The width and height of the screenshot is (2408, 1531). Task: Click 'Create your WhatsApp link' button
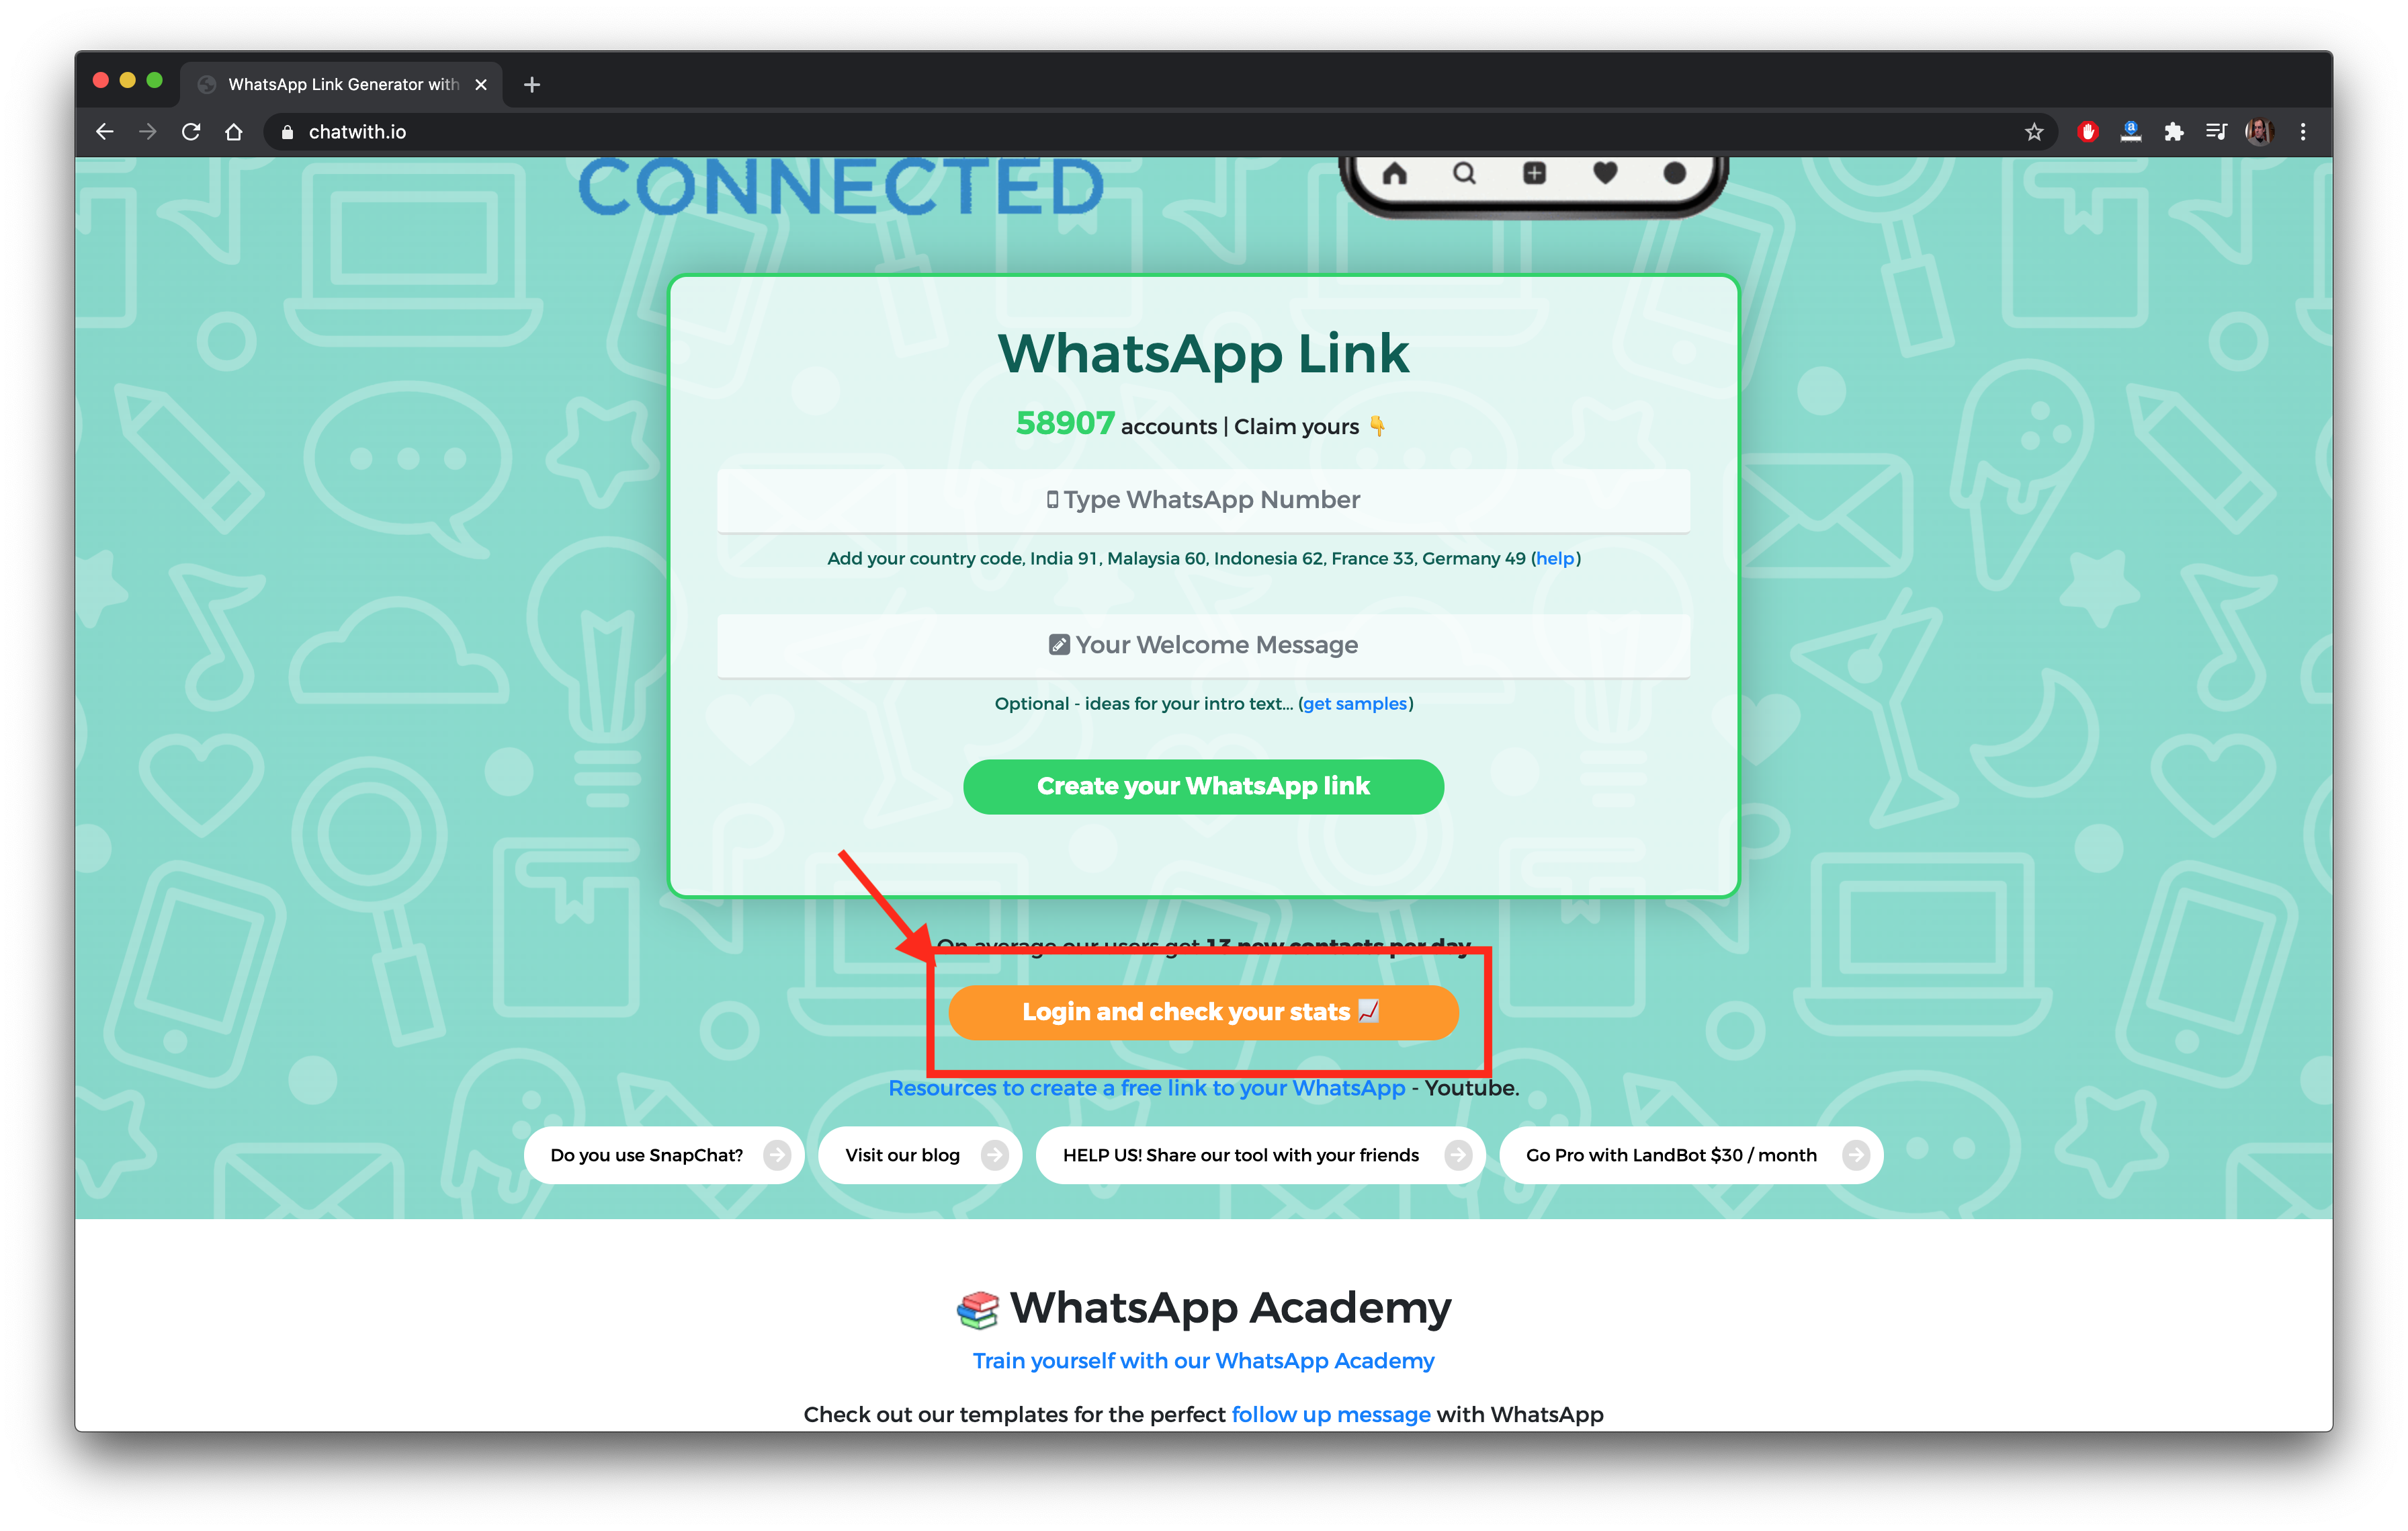tap(1204, 785)
